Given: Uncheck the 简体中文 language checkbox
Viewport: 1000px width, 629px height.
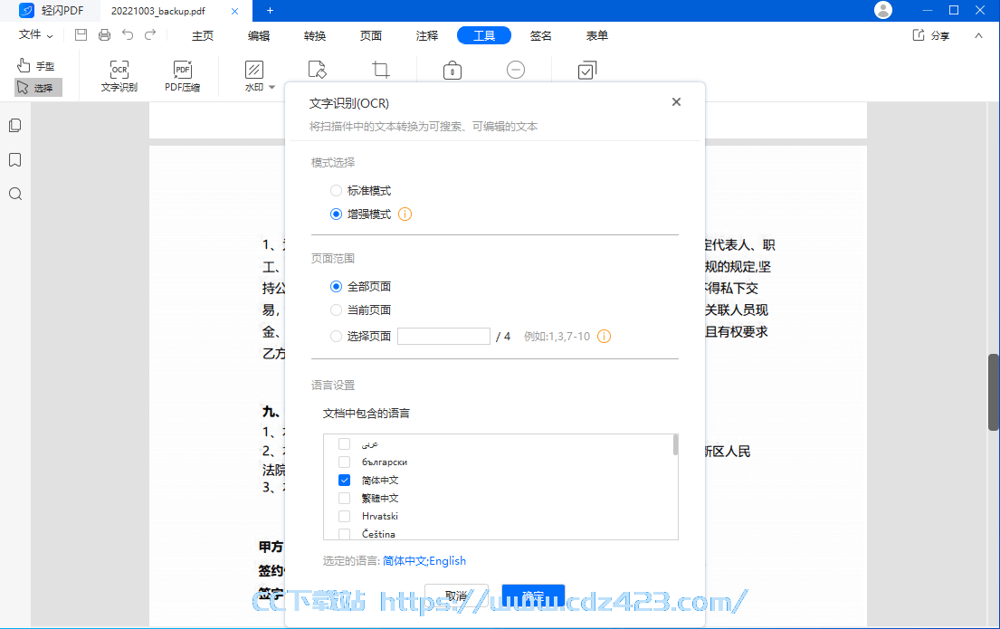Looking at the screenshot, I should coord(345,480).
